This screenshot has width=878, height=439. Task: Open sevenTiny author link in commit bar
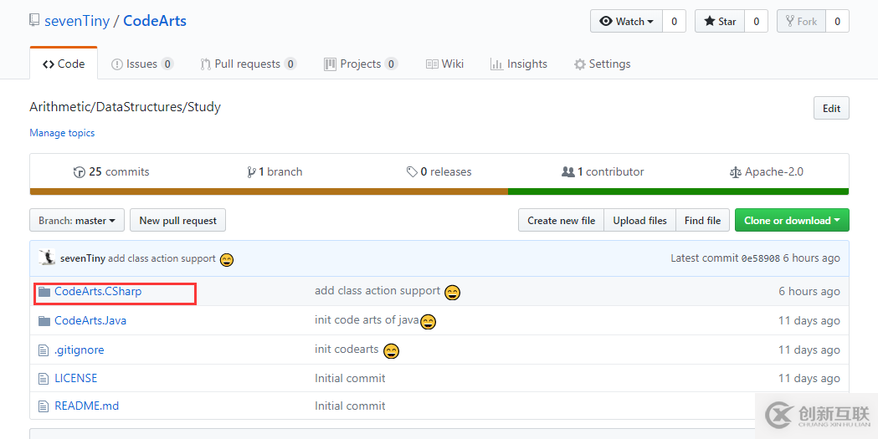(83, 258)
